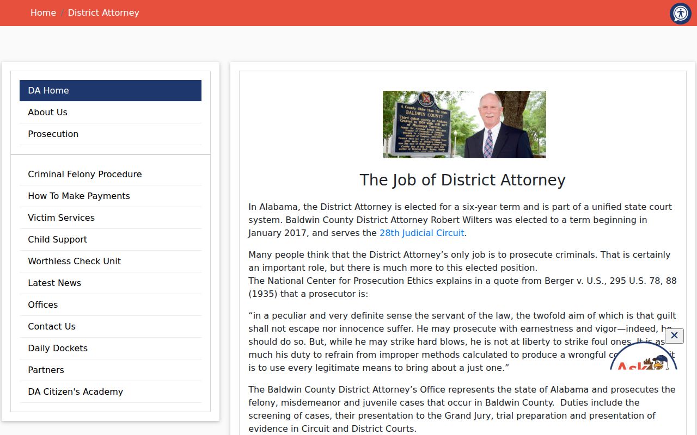Click the District Attorney breadcrumb

coord(103,13)
